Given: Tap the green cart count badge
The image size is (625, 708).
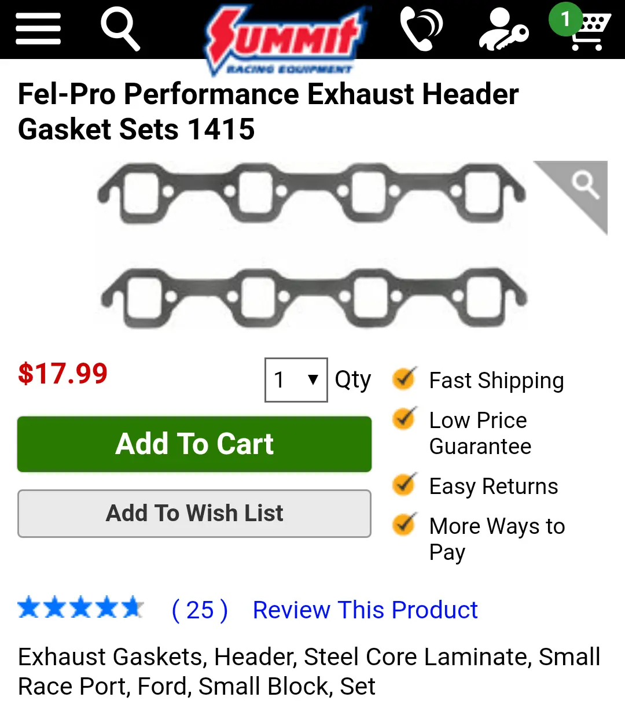Looking at the screenshot, I should tap(565, 19).
